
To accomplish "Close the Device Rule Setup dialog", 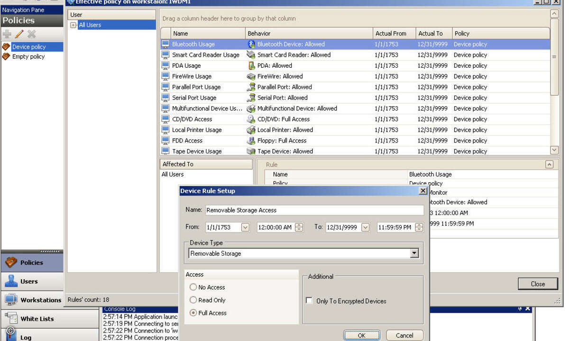I will click(x=423, y=191).
